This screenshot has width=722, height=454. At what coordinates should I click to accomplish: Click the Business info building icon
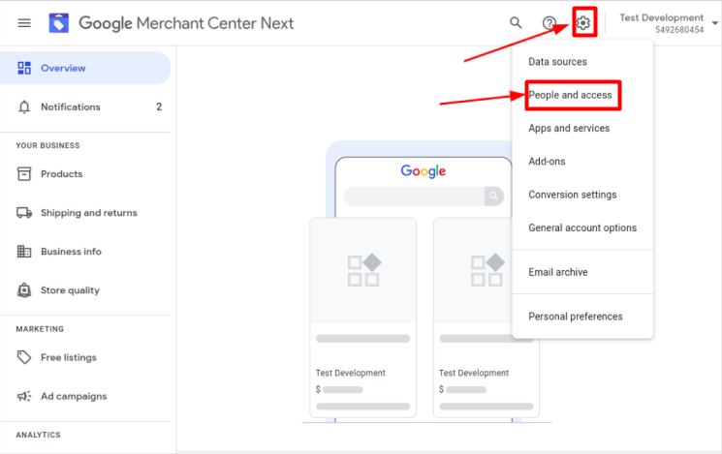[x=24, y=251]
